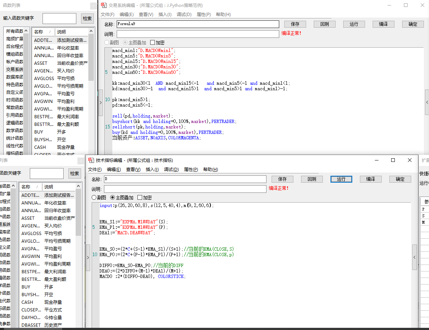Viewport: 429px width, 330px height.
Task: Click 回测 in the 交易系统编辑 window
Action: [x=325, y=24]
